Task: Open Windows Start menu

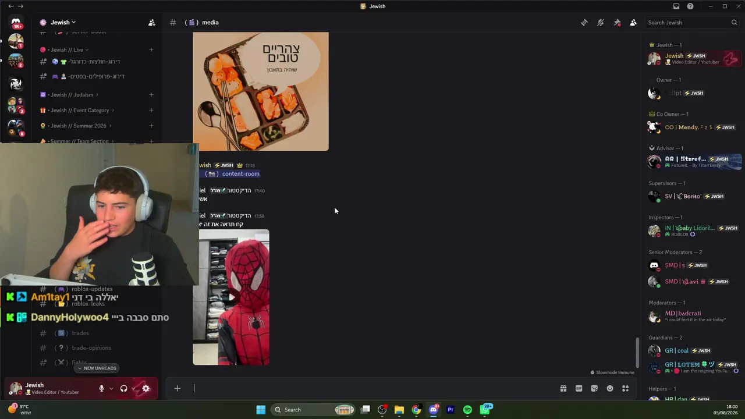Action: click(261, 410)
